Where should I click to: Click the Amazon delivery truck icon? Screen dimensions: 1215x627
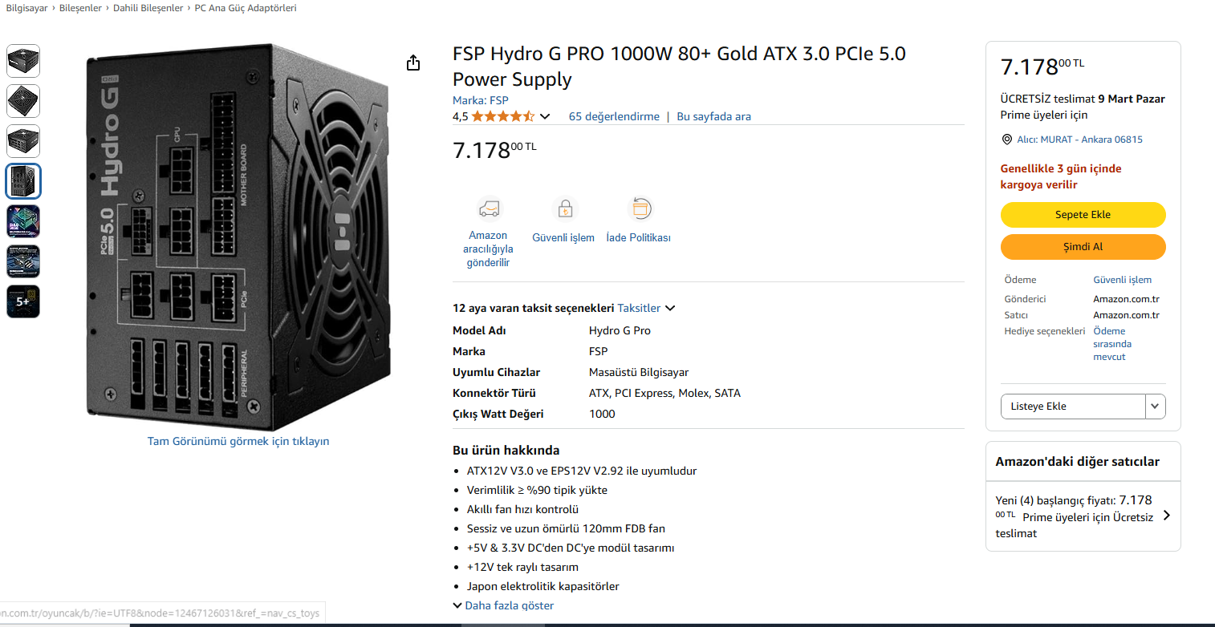click(x=489, y=209)
